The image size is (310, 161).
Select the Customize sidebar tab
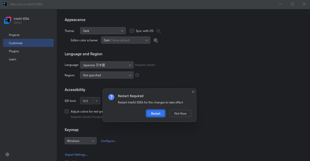point(28,43)
